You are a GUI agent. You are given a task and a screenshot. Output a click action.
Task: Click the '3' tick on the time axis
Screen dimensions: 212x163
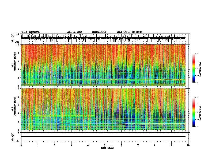coord(71,145)
